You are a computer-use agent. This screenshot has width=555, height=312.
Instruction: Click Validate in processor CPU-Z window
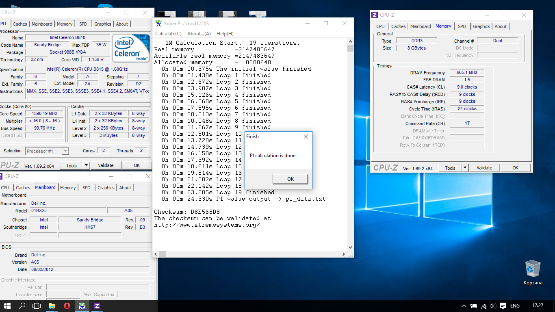click(x=106, y=165)
